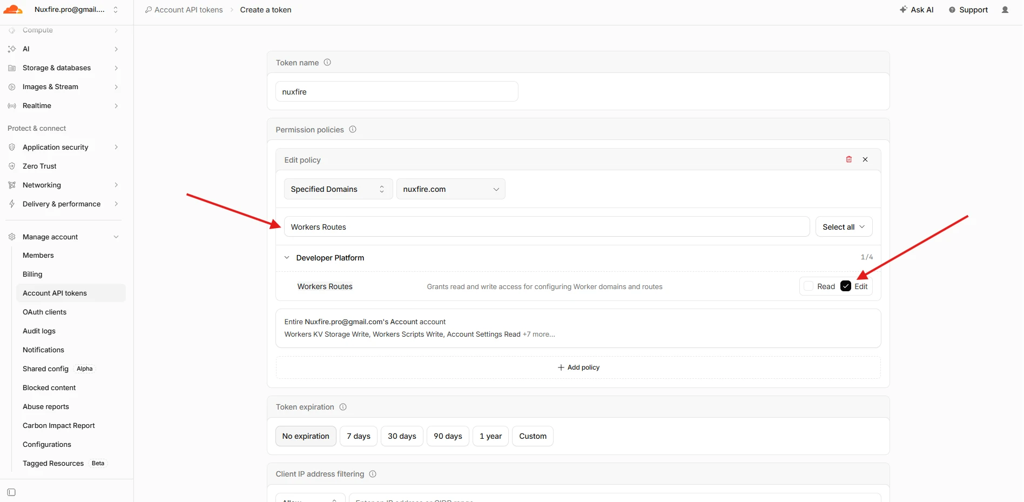Viewport: 1024px width, 502px height.
Task: Select No expiration option
Action: pos(306,436)
